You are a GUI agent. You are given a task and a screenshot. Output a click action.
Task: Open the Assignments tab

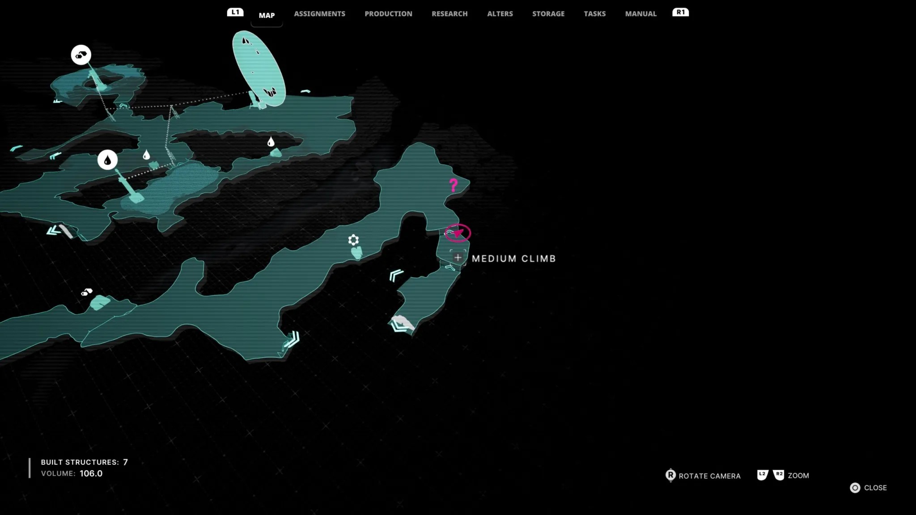[x=319, y=14]
